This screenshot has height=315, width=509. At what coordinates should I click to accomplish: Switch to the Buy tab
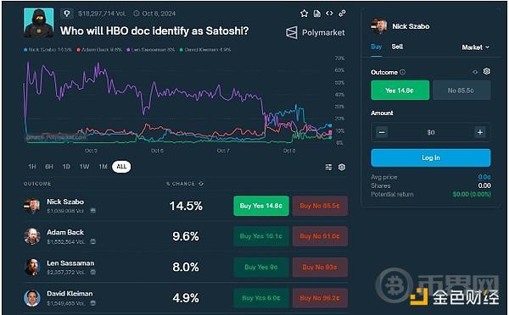376,47
